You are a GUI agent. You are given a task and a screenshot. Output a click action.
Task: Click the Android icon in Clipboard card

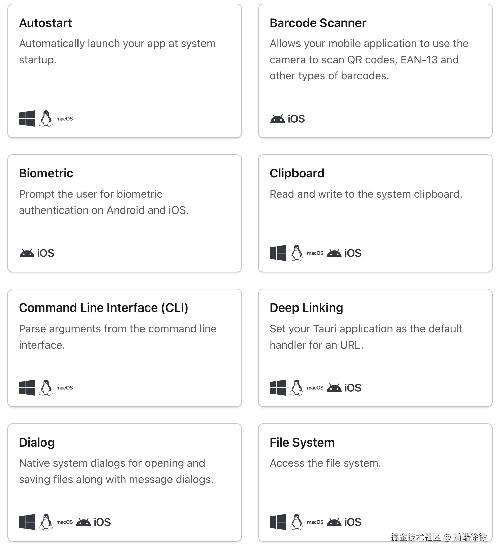(334, 253)
